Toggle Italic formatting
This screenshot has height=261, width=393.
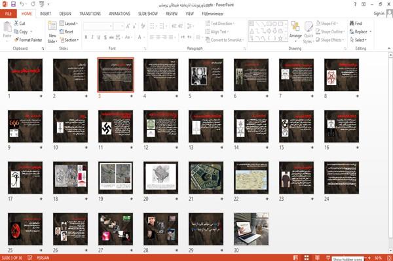tap(92, 37)
